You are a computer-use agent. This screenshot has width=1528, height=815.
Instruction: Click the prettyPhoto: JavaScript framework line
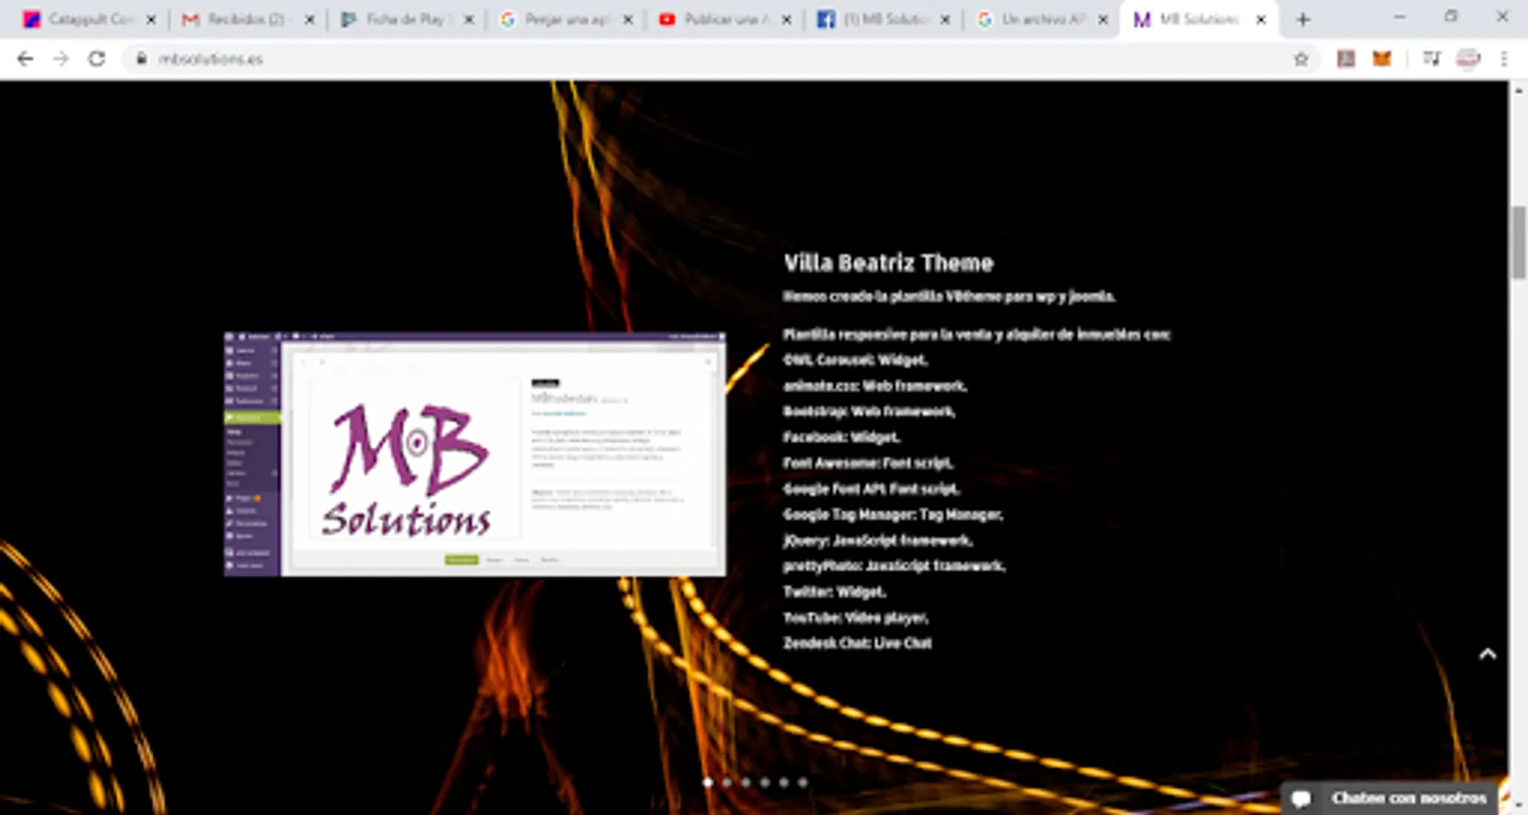pos(894,566)
